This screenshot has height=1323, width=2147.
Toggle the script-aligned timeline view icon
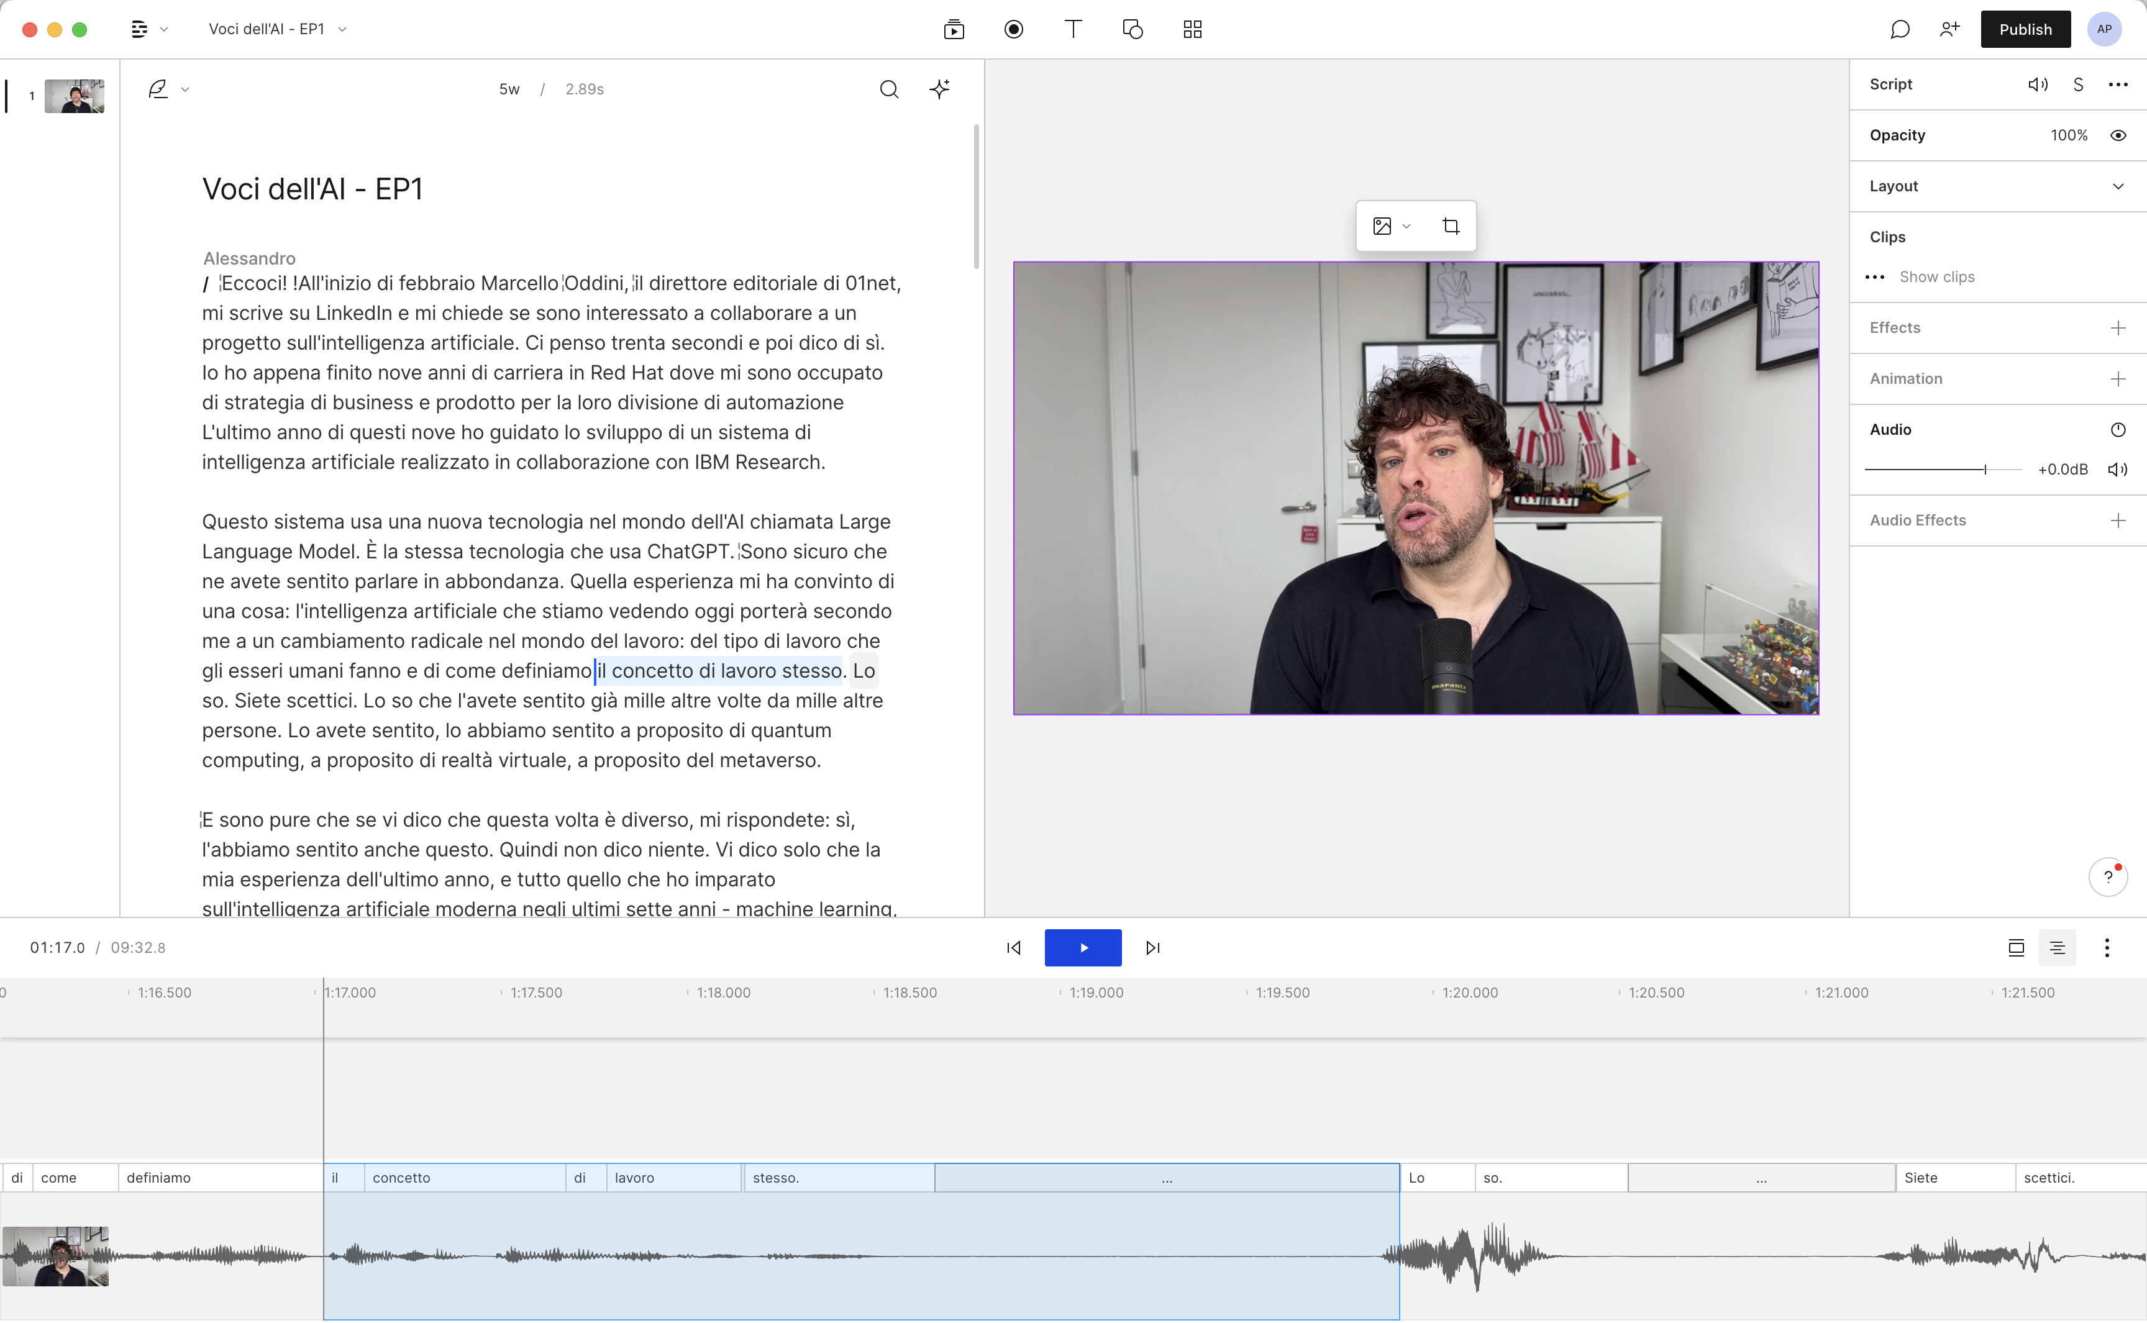[x=2057, y=948]
